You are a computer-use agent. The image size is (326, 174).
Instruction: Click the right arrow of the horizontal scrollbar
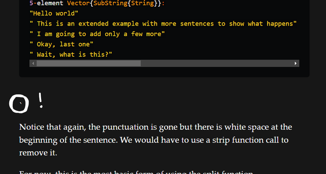pos(295,63)
